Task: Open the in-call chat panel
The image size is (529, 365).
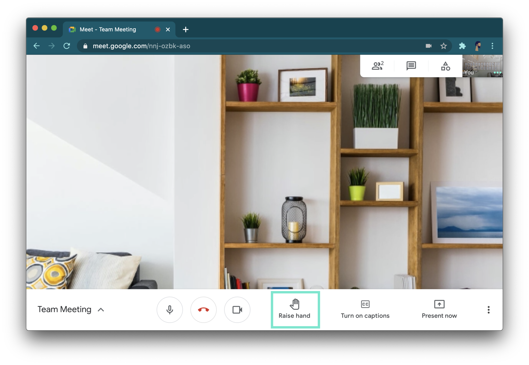Action: [411, 66]
